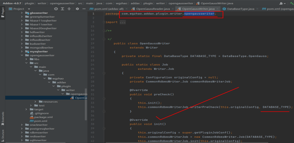Close the pom.xml (addax-all) tab
This screenshot has height=143, width=294.
tap(126, 9)
